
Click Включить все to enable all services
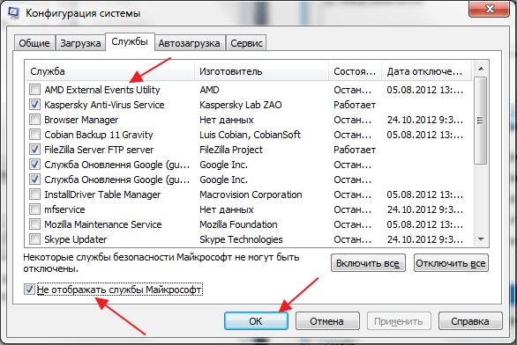pyautogui.click(x=368, y=263)
